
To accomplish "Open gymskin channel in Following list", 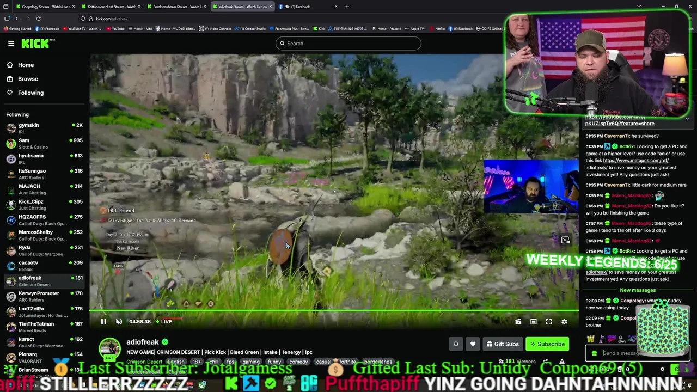I will click(45, 128).
